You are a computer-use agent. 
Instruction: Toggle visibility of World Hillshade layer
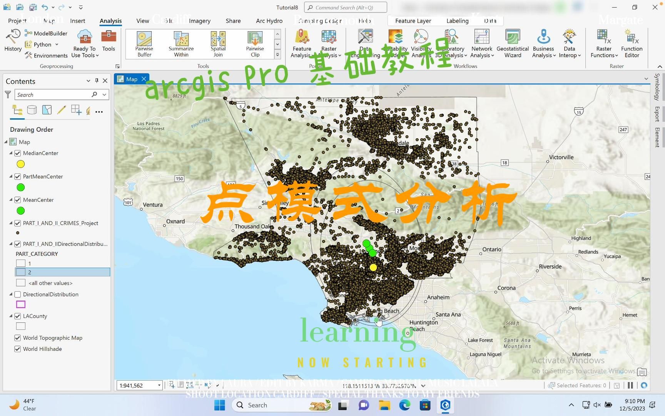(x=18, y=349)
